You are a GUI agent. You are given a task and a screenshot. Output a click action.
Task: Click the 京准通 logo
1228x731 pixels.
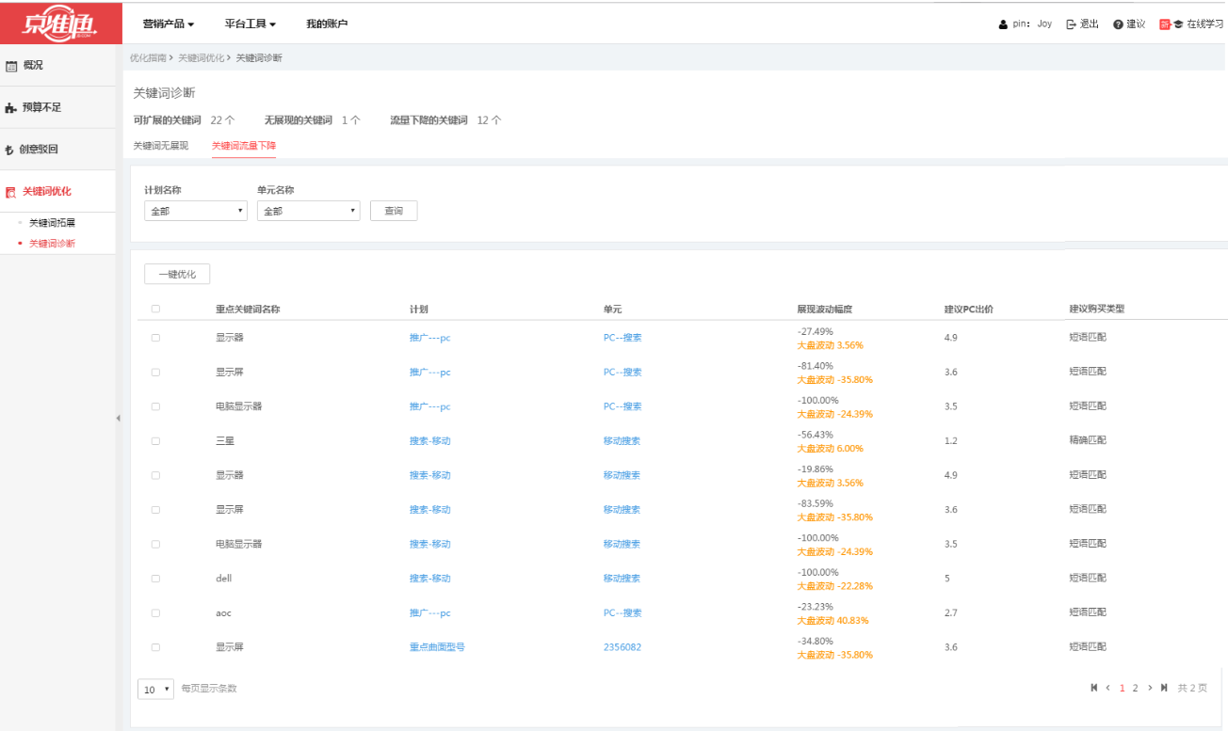pos(60,23)
